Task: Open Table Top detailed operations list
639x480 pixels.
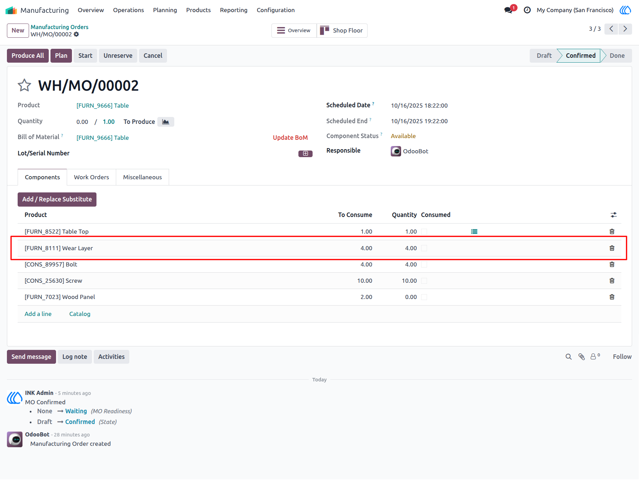Action: (474, 232)
